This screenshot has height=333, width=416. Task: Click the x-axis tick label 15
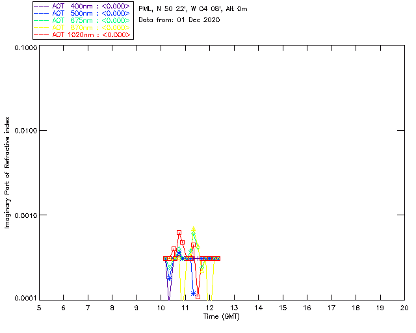(283, 308)
